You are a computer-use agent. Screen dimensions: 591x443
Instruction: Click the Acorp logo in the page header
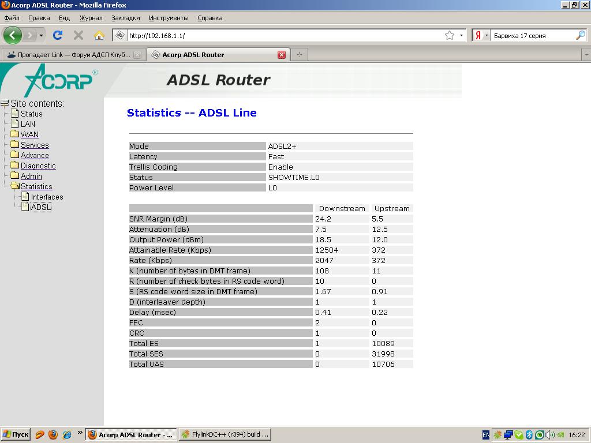(60, 80)
